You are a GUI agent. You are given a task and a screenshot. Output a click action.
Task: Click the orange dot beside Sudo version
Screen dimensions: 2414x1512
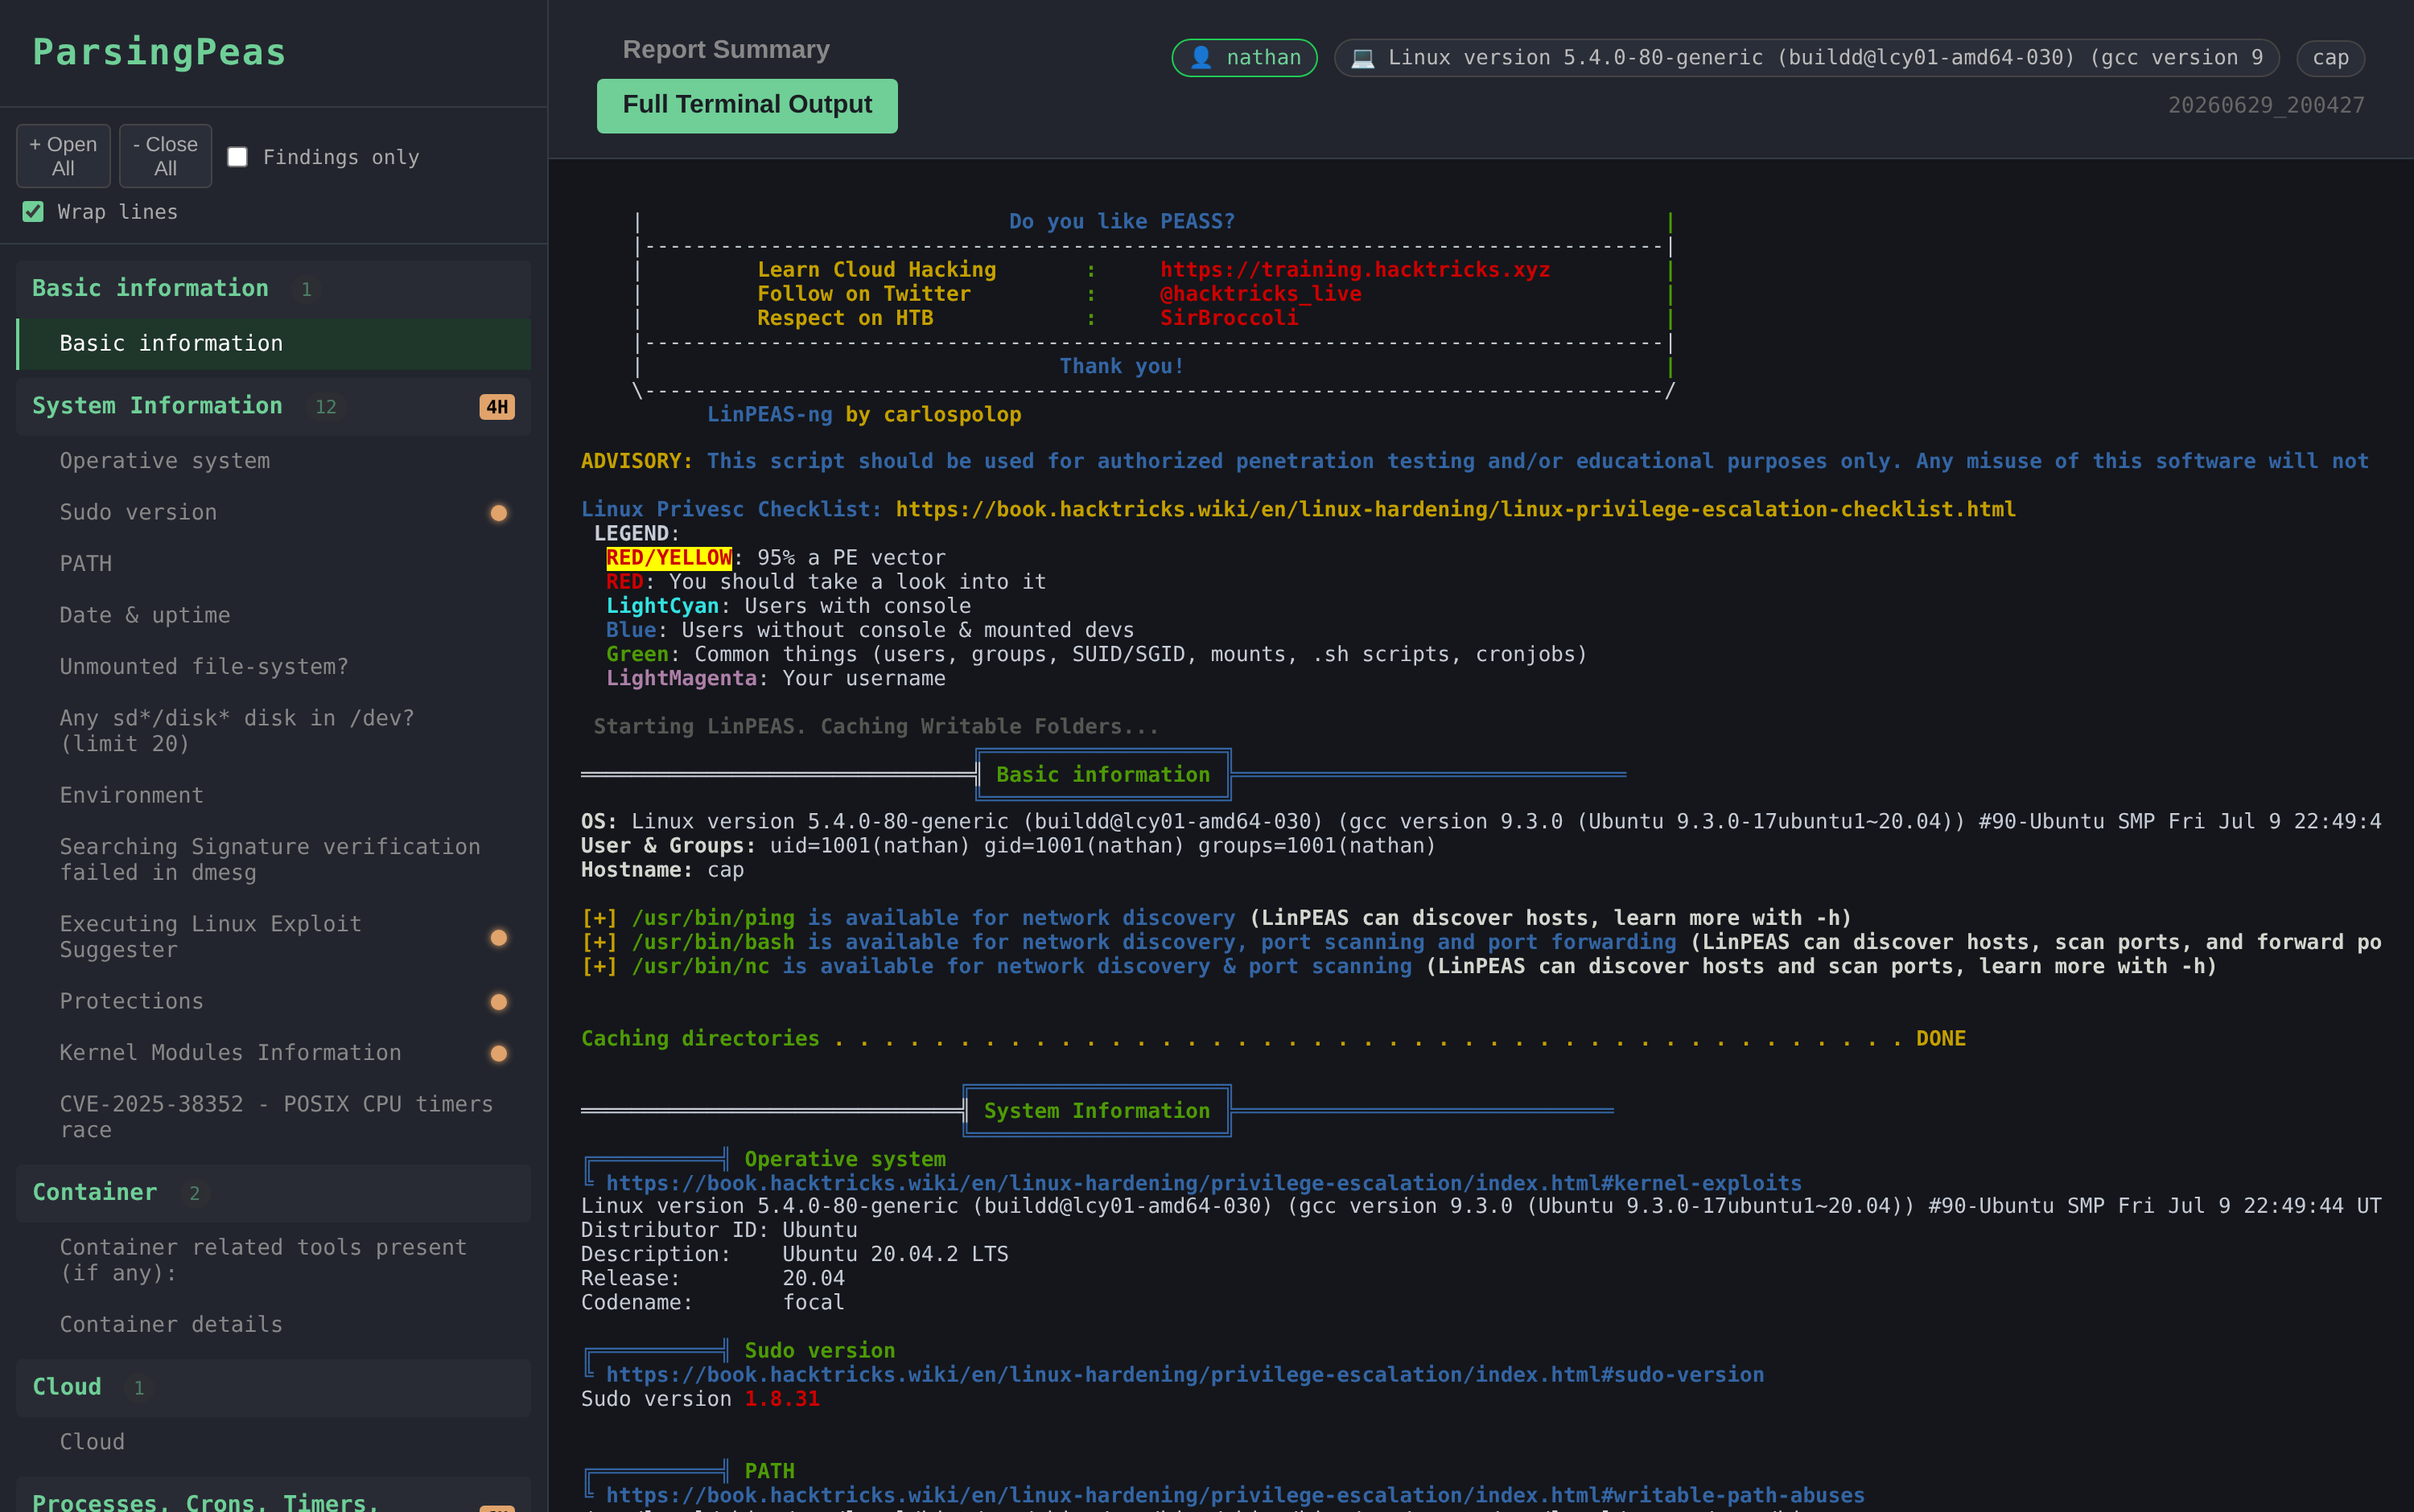[498, 513]
